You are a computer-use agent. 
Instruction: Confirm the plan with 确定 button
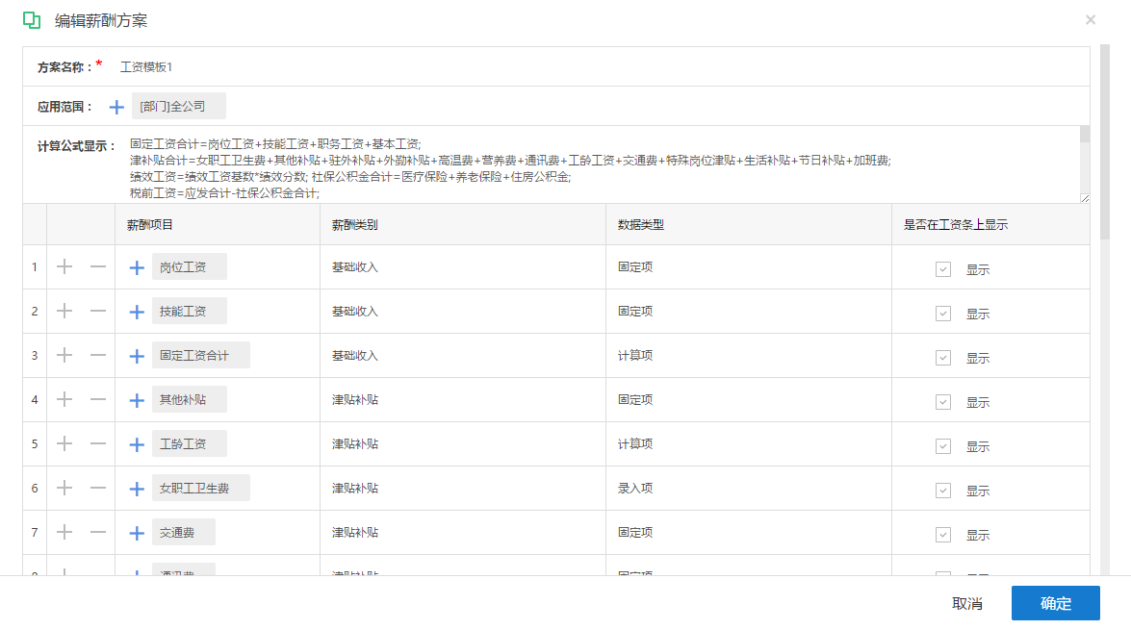tap(1055, 603)
